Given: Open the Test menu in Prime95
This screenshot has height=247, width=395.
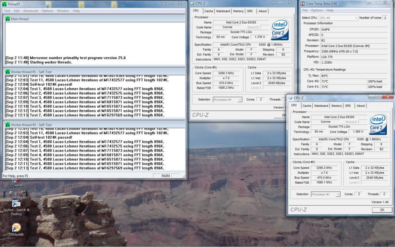Looking at the screenshot, I should tap(7, 11).
